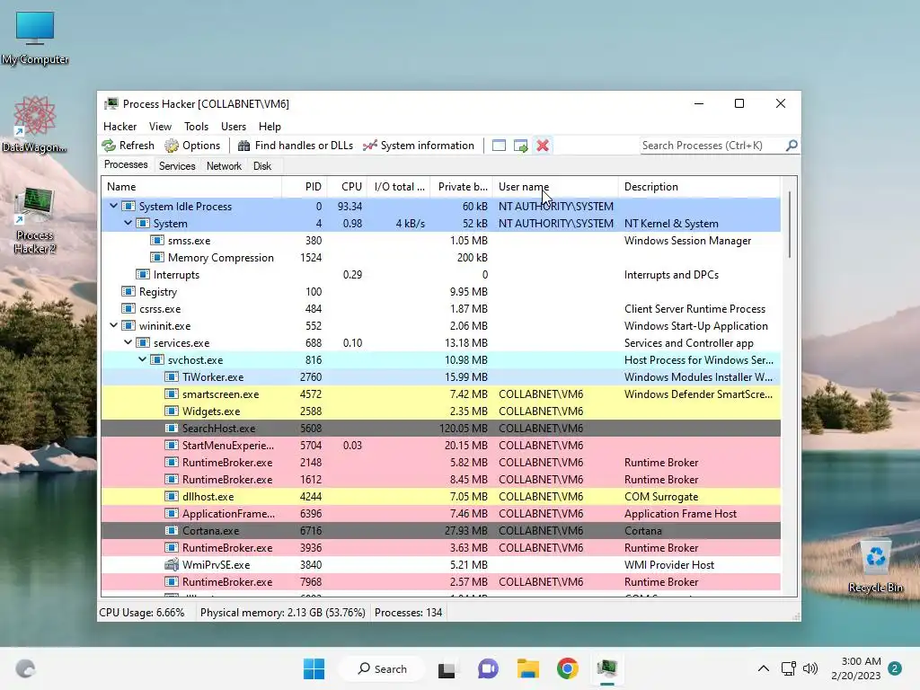Viewport: 920px width, 690px height.
Task: Open the Hacker menu
Action: click(119, 126)
